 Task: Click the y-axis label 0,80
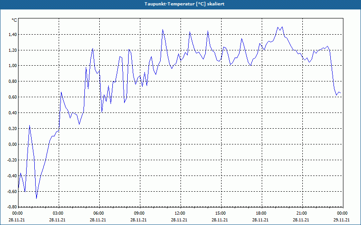coord(13,81)
